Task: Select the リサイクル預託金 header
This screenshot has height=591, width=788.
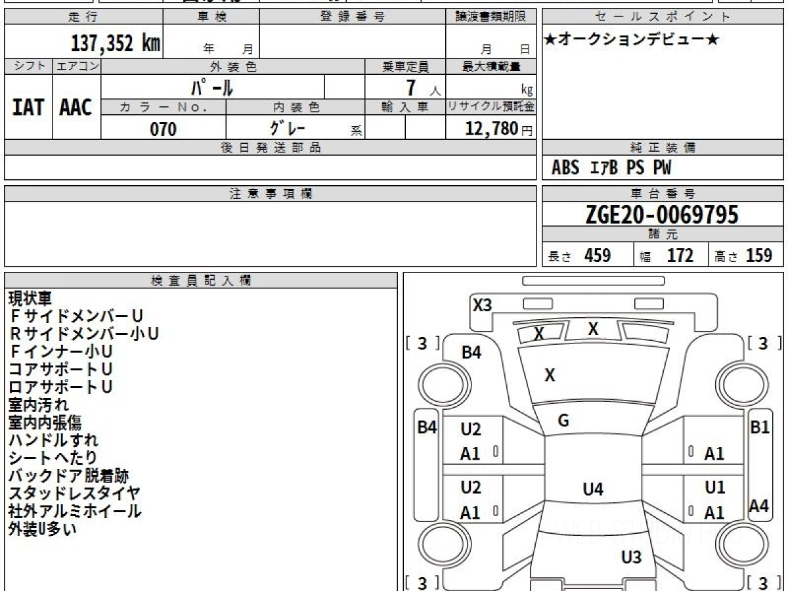Action: click(491, 107)
